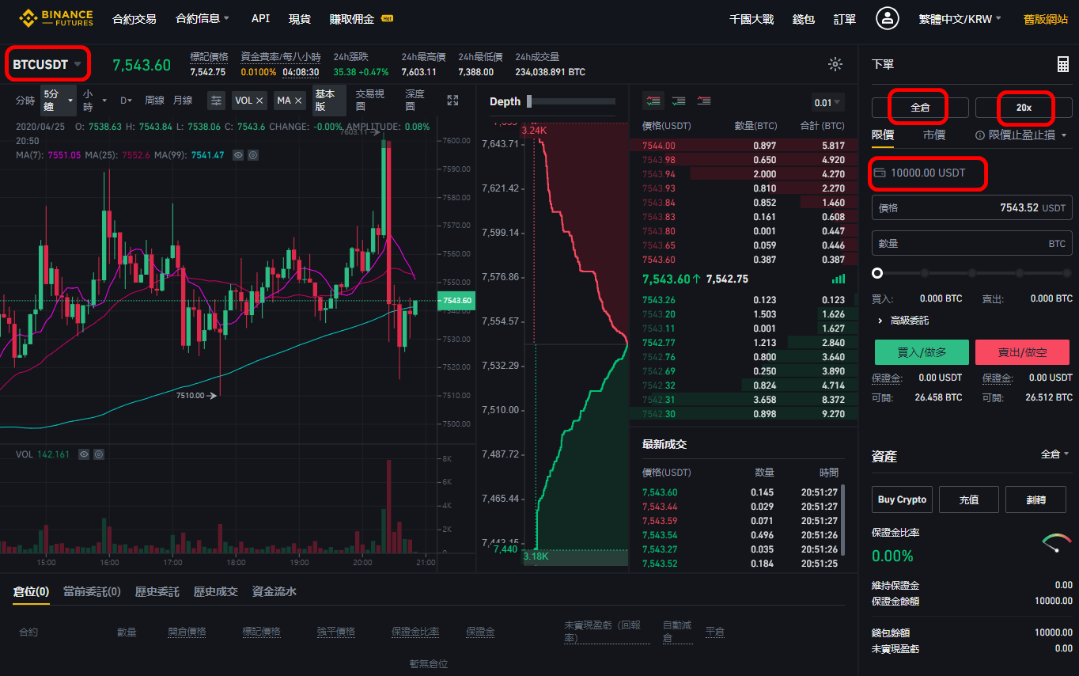The image size is (1079, 676).
Task: Select 周線 weekly chart interval
Action: (154, 101)
